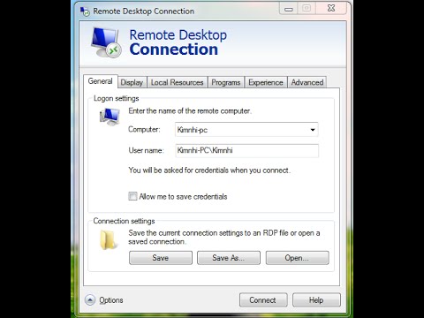The height and width of the screenshot is (318, 424).
Task: Click the large monitor banner icon
Action: 106,42
